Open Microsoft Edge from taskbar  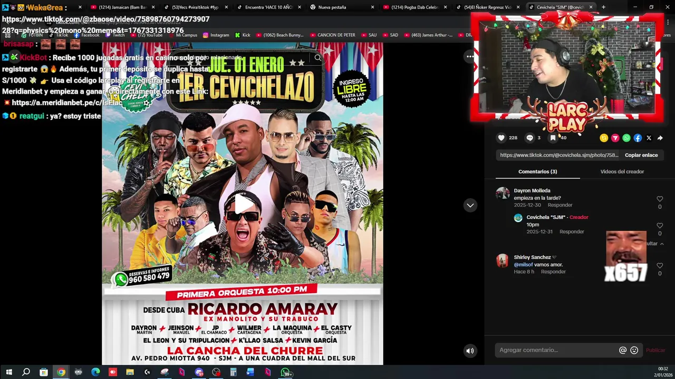tap(95, 372)
